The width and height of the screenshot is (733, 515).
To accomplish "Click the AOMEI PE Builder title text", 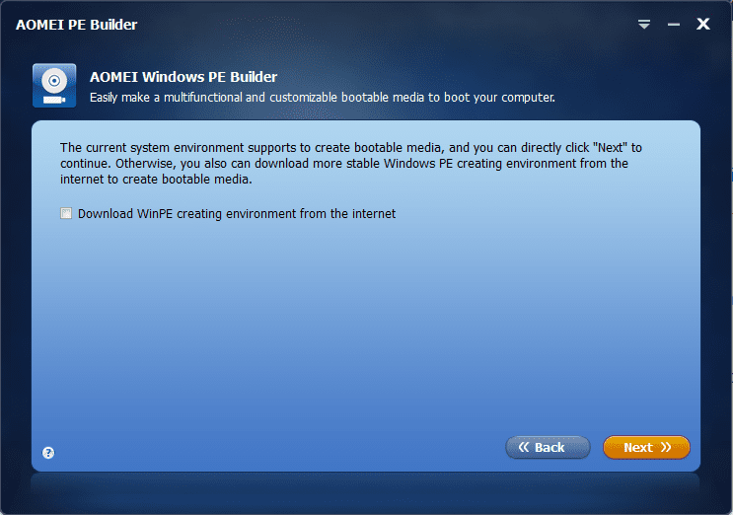I will tap(77, 25).
